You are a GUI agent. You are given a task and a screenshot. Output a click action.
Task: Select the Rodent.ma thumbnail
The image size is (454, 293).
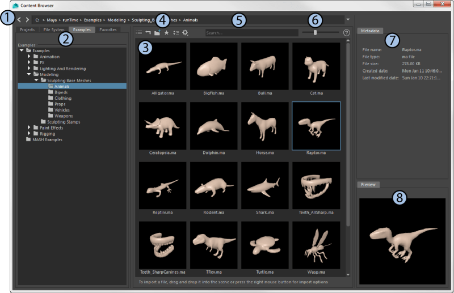click(214, 185)
